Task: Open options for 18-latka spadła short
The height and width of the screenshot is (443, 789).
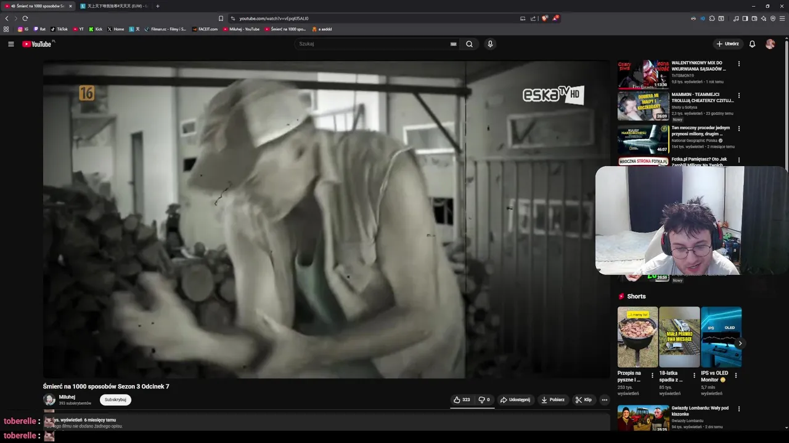Action: 694,375
